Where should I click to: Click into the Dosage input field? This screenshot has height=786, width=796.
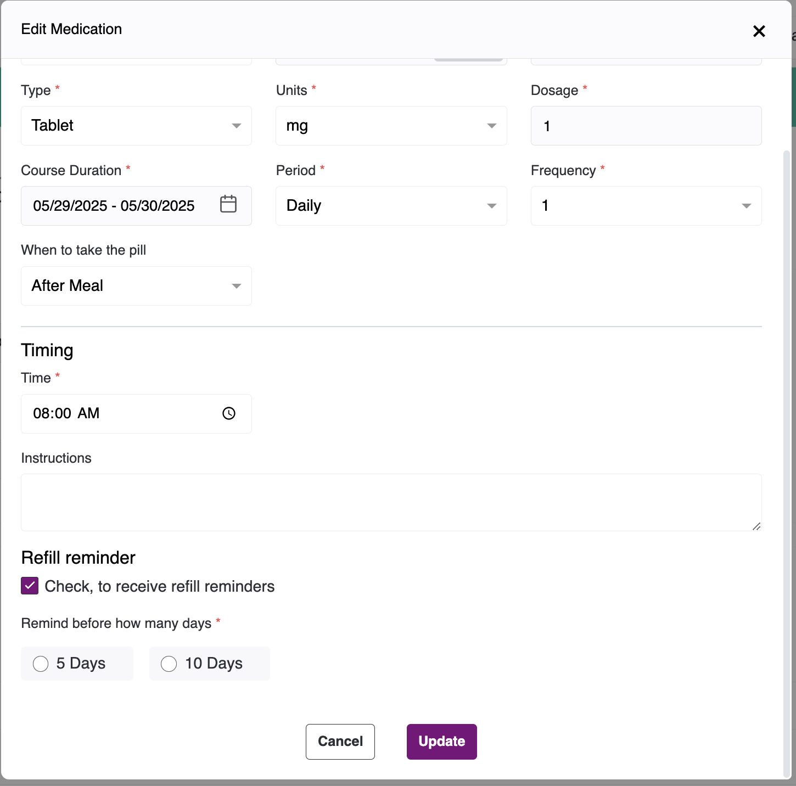point(646,126)
